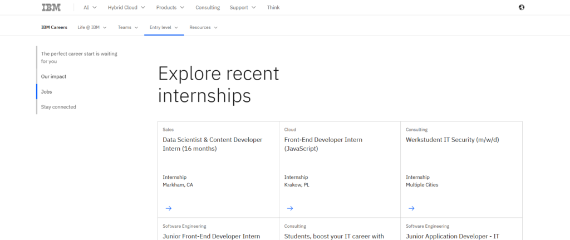Jump to Our impact section

pyautogui.click(x=53, y=76)
